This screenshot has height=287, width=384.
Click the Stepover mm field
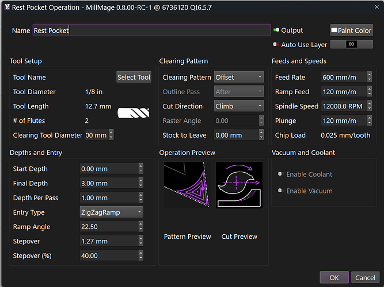point(109,241)
